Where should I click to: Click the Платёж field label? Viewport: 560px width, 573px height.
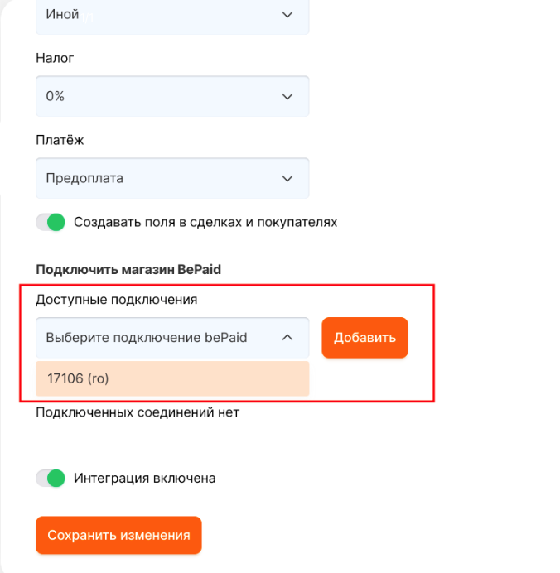[x=60, y=140]
